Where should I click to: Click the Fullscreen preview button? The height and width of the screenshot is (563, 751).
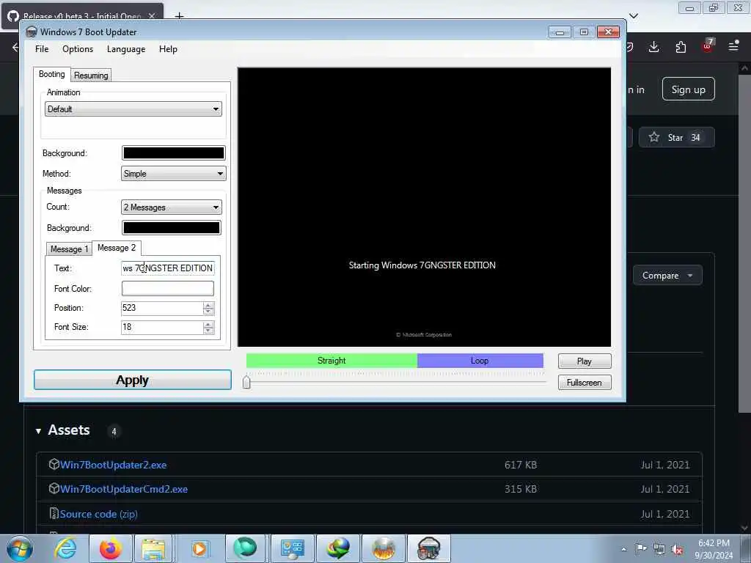point(585,383)
